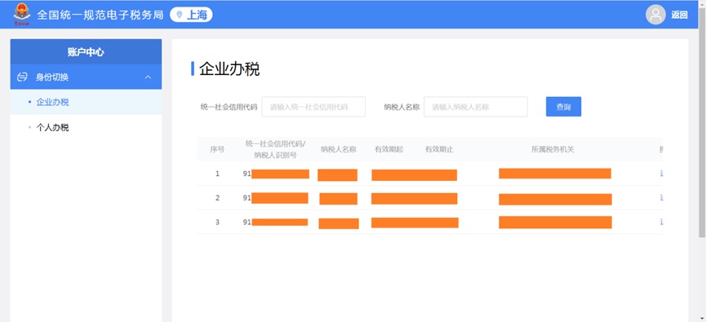Open the user avatar icon
Image resolution: width=706 pixels, height=322 pixels.
pyautogui.click(x=655, y=15)
